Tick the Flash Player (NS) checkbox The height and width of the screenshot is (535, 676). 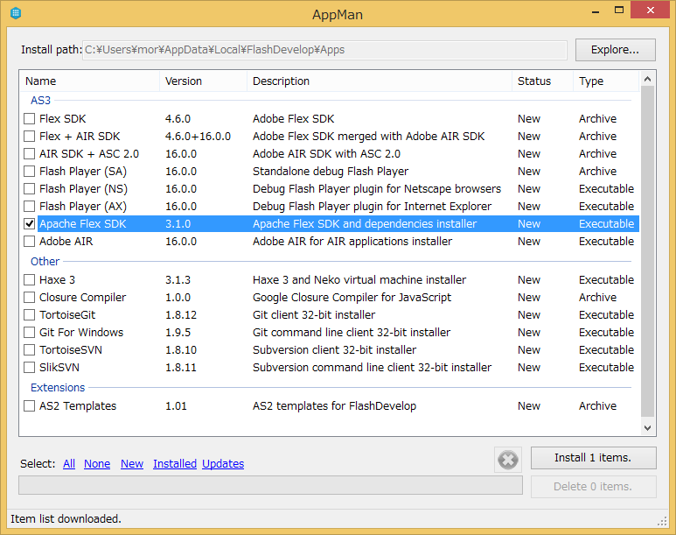[30, 189]
